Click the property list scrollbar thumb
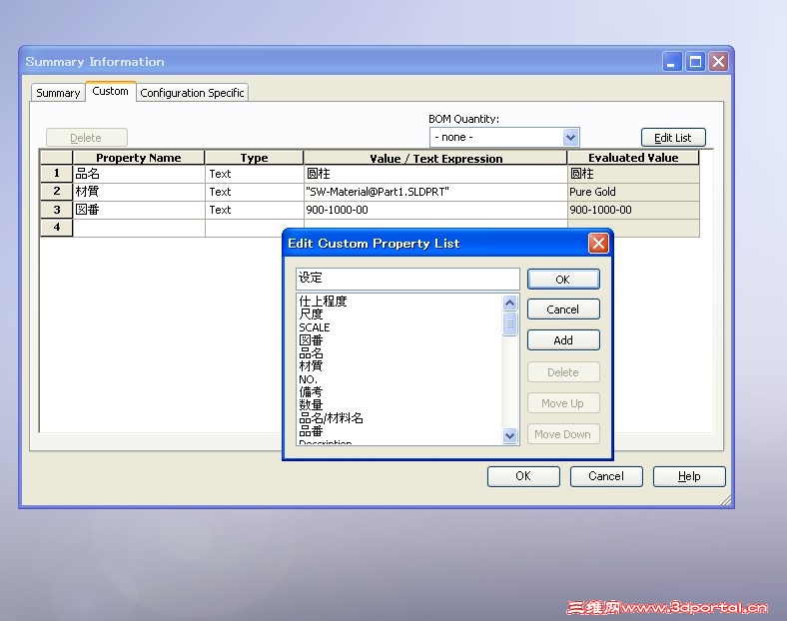Screen dimensions: 787x621 (510, 323)
